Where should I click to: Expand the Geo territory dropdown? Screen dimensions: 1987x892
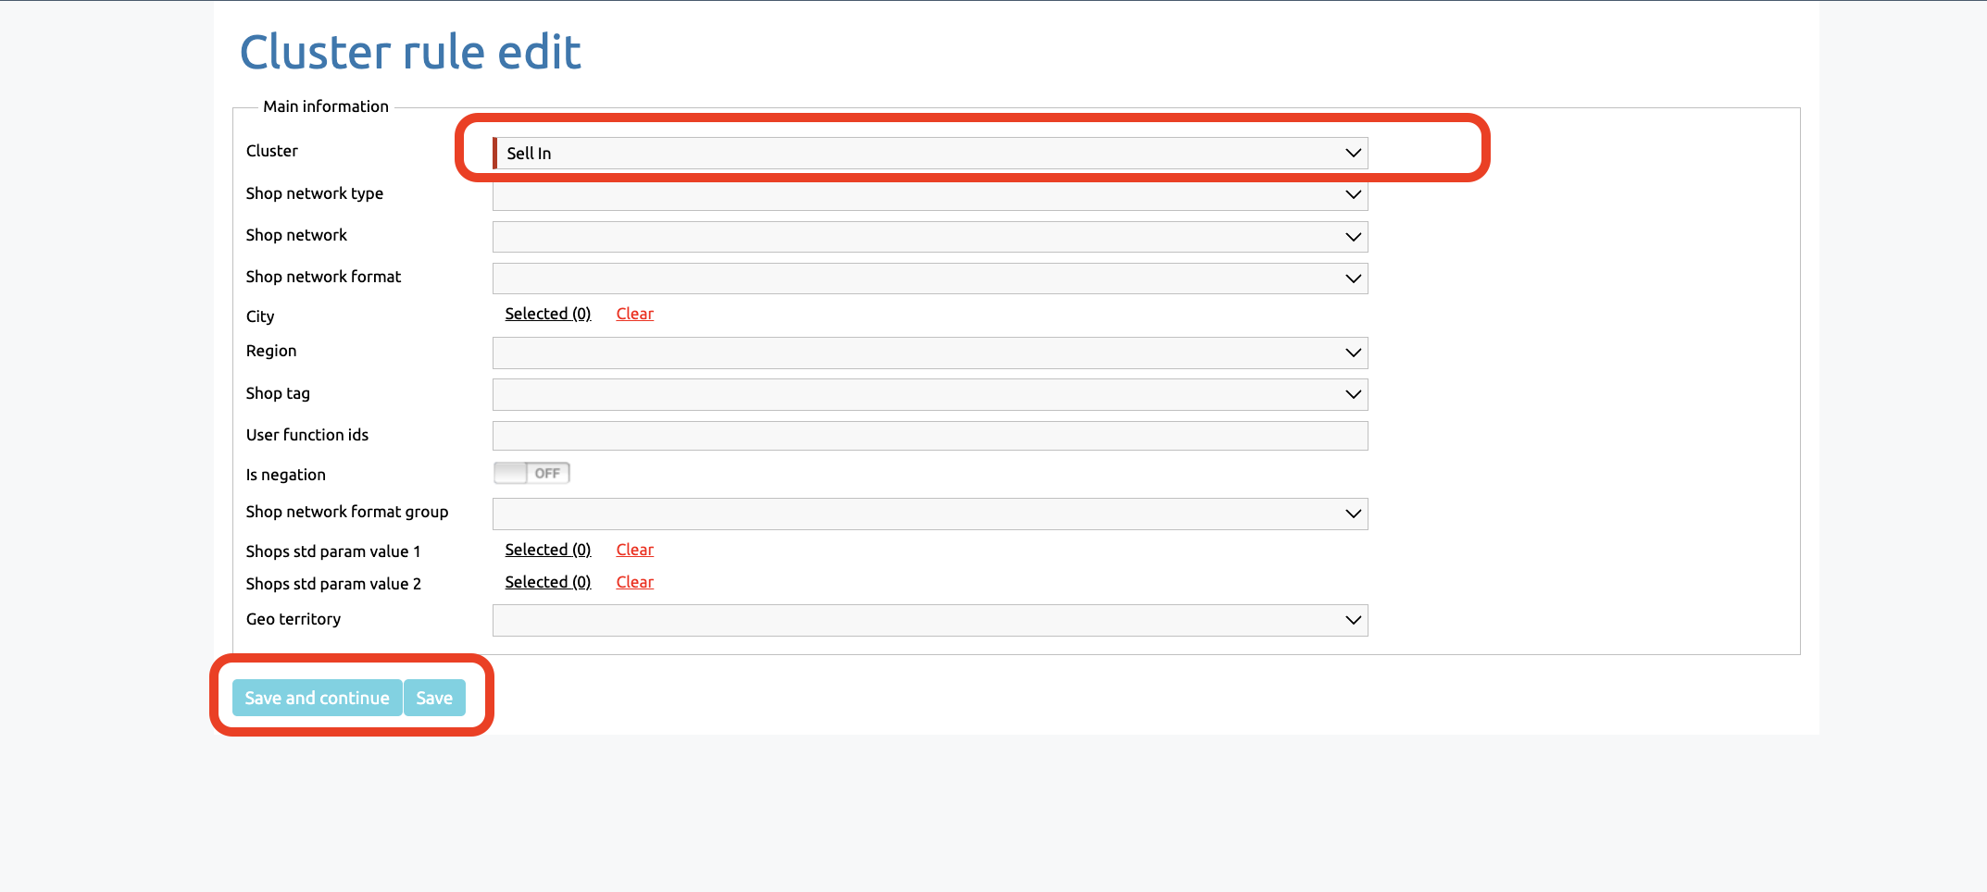pos(929,620)
